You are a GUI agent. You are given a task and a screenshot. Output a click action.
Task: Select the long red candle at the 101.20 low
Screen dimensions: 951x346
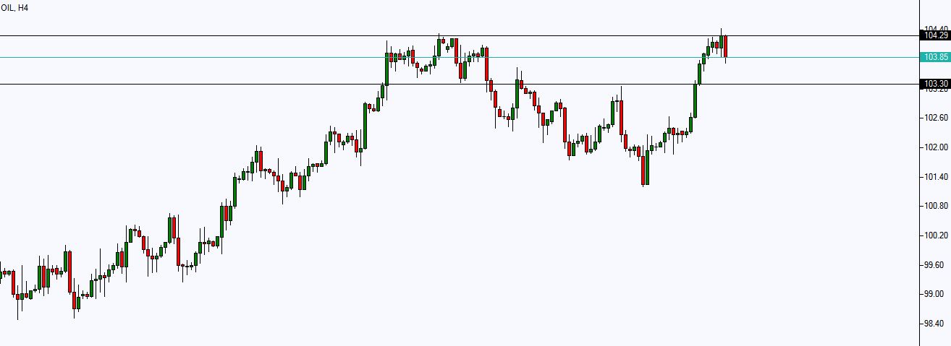(x=643, y=169)
